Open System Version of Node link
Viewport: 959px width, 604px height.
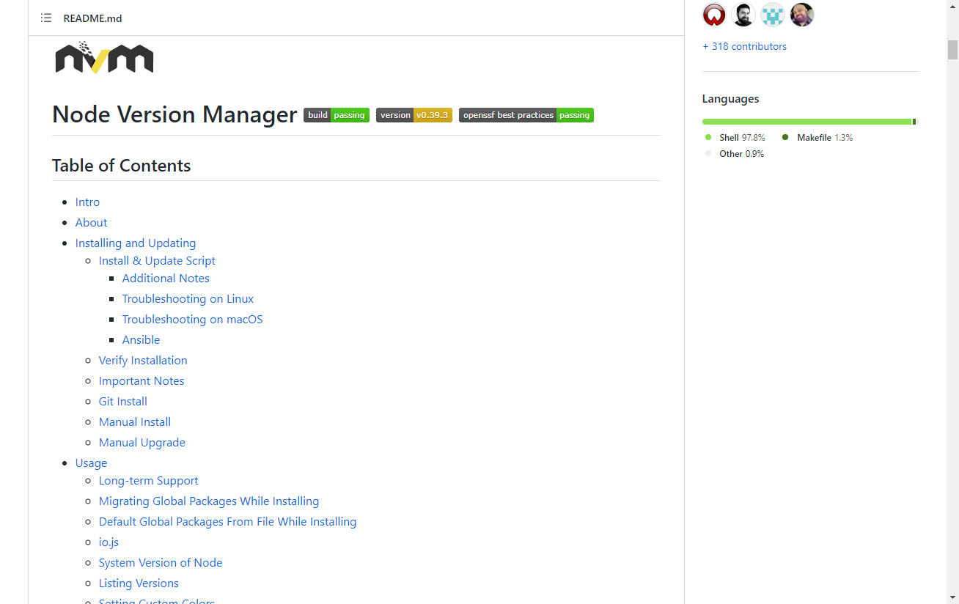click(x=161, y=563)
